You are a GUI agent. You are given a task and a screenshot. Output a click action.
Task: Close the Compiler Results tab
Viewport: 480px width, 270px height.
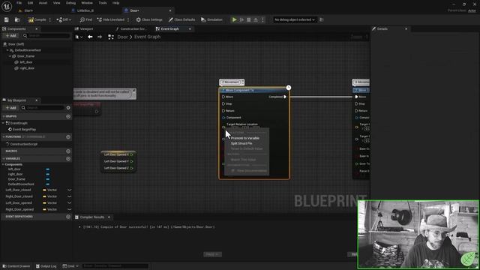coord(109,217)
